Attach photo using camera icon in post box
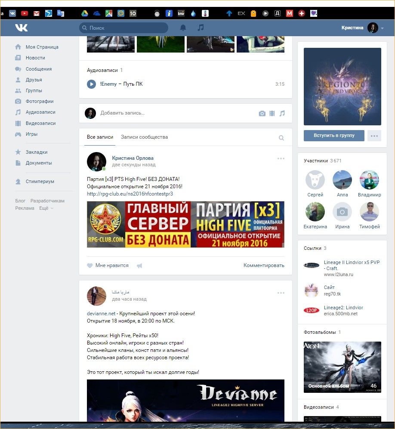The height and width of the screenshot is (429, 395). (x=262, y=113)
